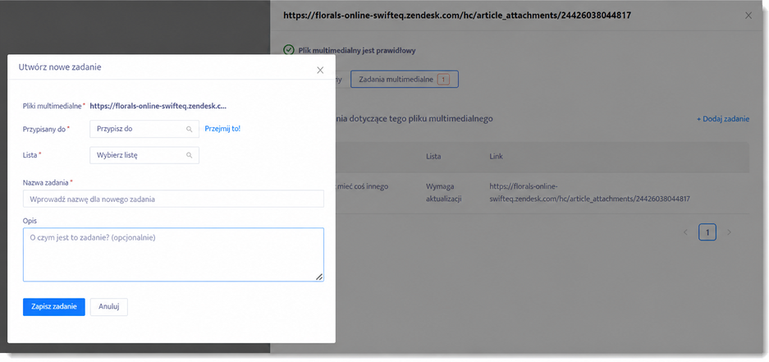
Task: Click the green valid media check icon
Action: coord(288,51)
